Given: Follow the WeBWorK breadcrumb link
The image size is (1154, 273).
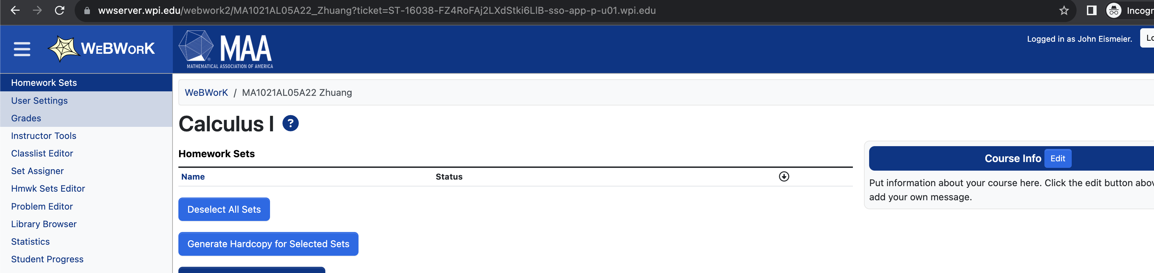Looking at the screenshot, I should pyautogui.click(x=206, y=92).
